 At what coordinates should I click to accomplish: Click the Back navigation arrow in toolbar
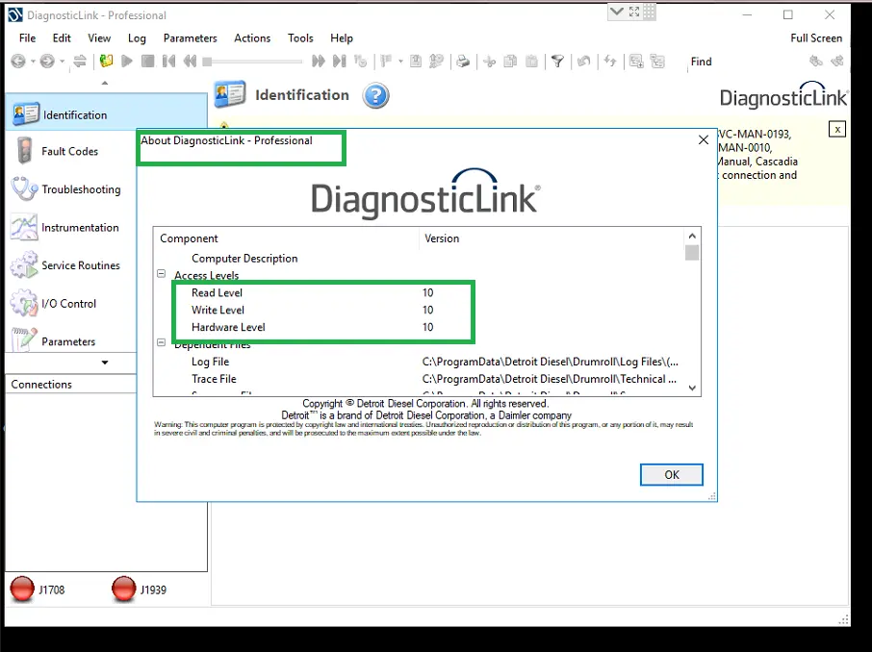click(17, 62)
